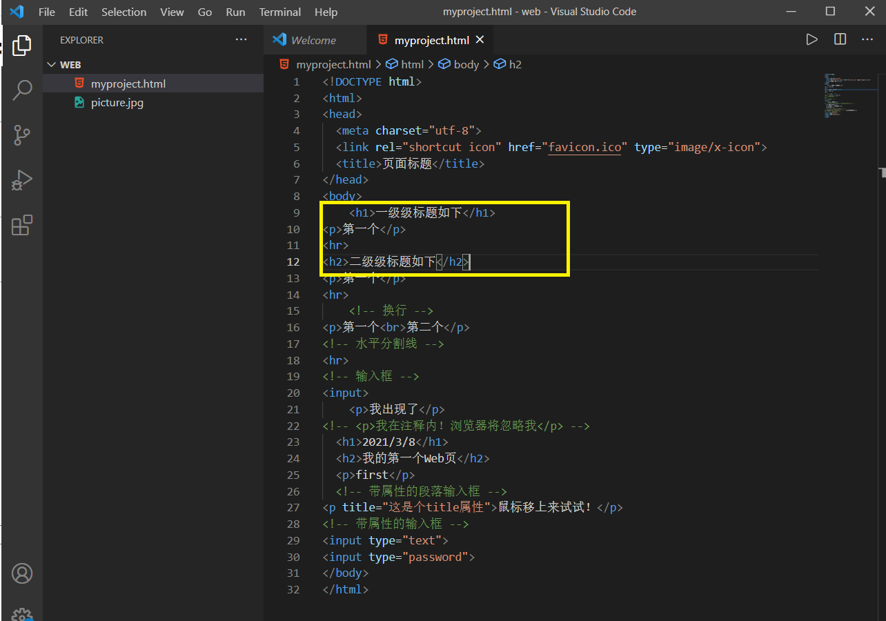886x621 pixels.
Task: Close the myproject.html tab
Action: pyautogui.click(x=480, y=39)
